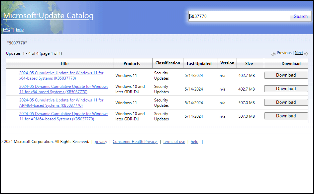This screenshot has height=194, width=314.
Task: Click '5/14/2024' date in x64 Dynamic row
Action: tap(194, 89)
